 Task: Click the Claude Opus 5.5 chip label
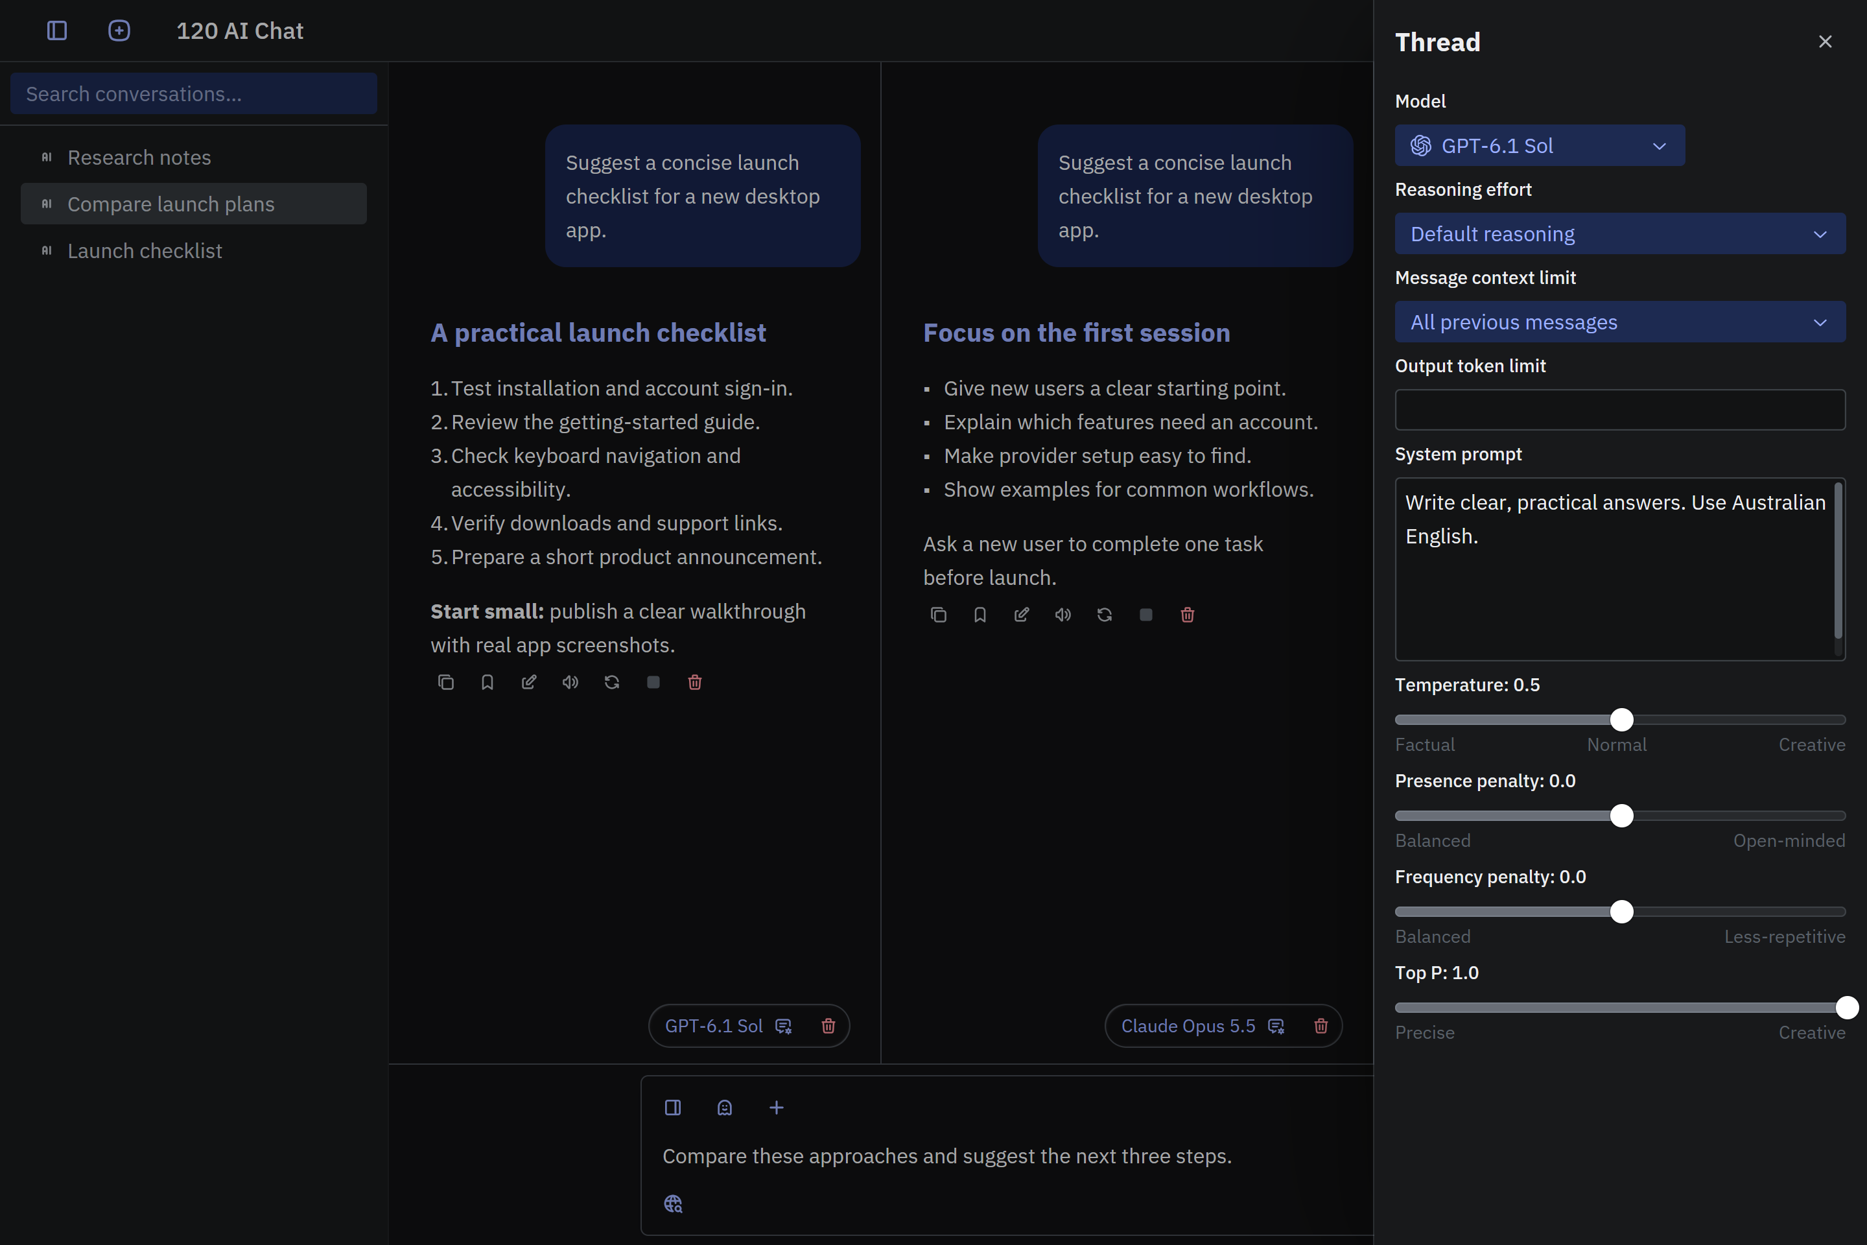(x=1188, y=1026)
